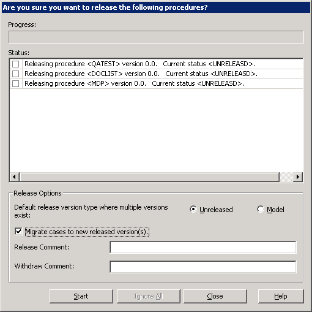
Task: Click the Start button
Action: pos(81,296)
